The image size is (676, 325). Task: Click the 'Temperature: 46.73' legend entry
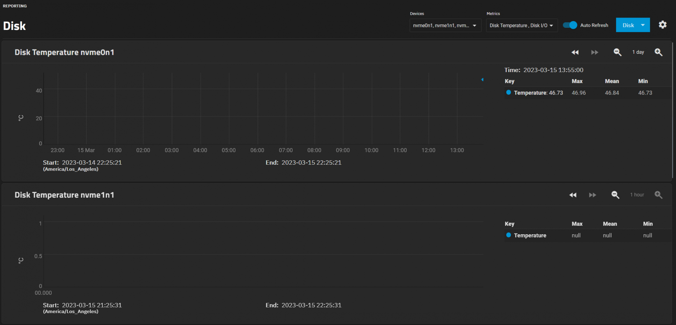coord(538,93)
